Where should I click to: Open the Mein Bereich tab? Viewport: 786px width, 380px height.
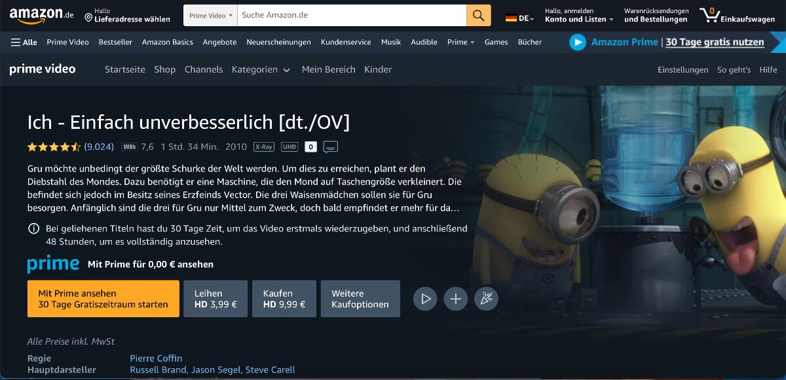328,69
